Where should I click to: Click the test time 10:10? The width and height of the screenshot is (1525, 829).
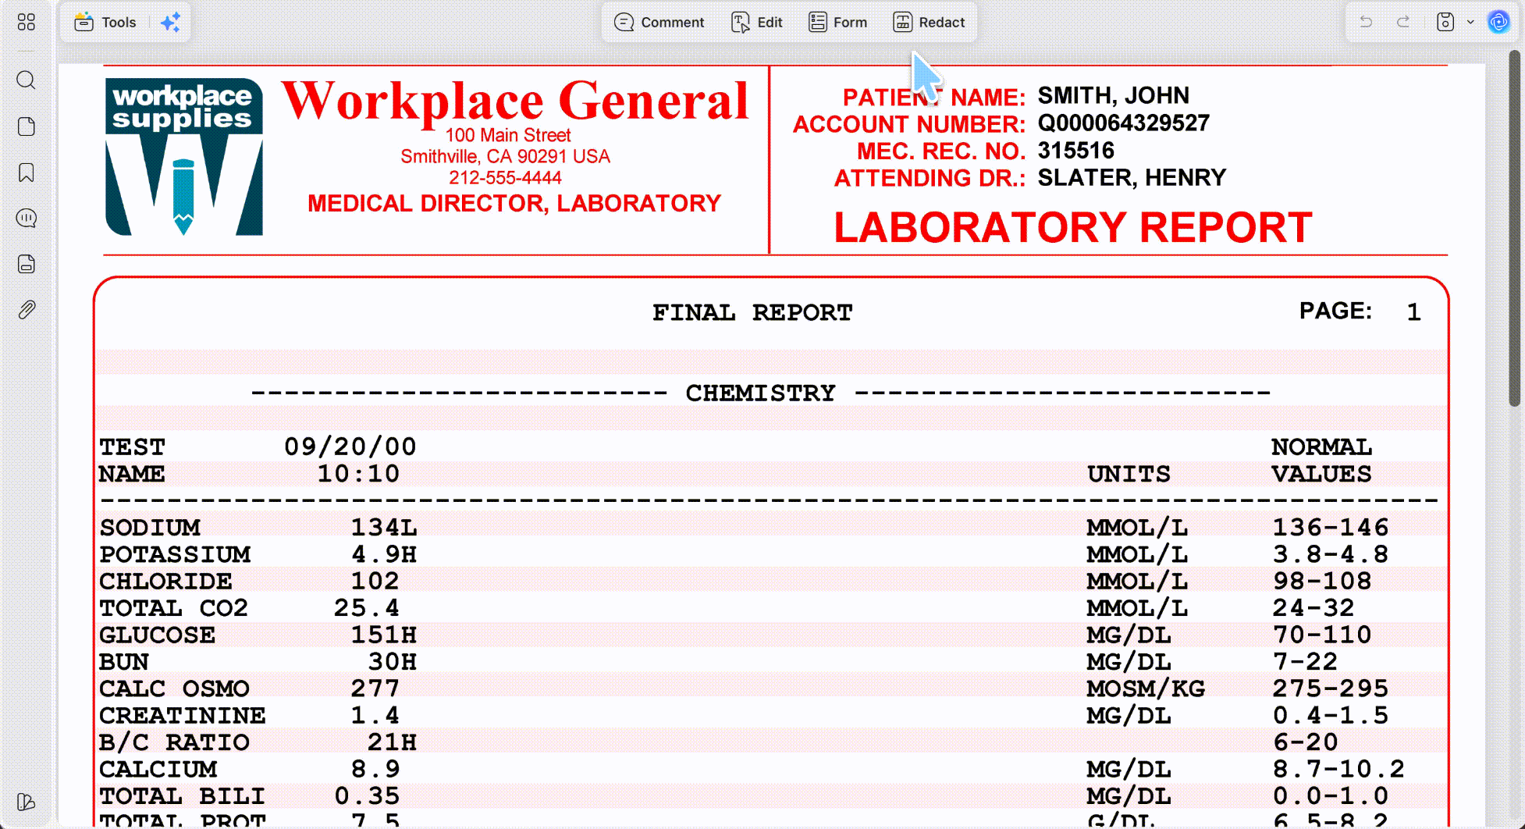tap(358, 474)
